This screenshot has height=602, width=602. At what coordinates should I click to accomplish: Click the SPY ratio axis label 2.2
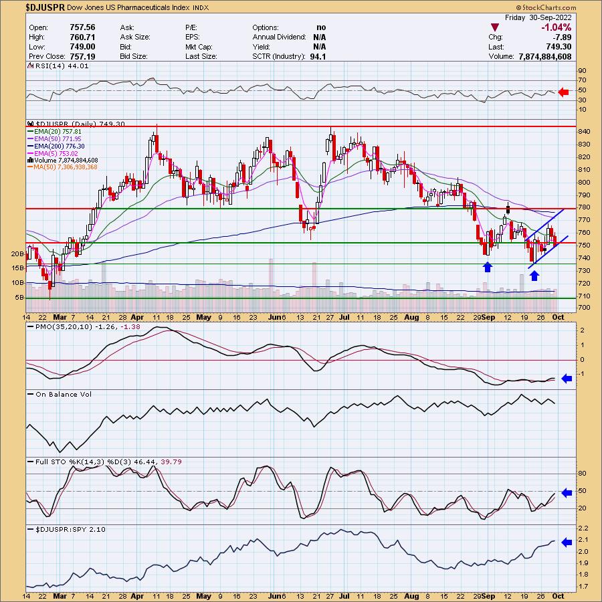click(583, 528)
